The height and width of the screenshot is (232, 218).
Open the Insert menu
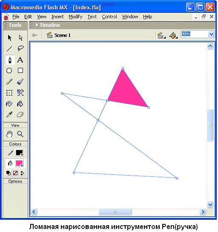pyautogui.click(x=57, y=17)
